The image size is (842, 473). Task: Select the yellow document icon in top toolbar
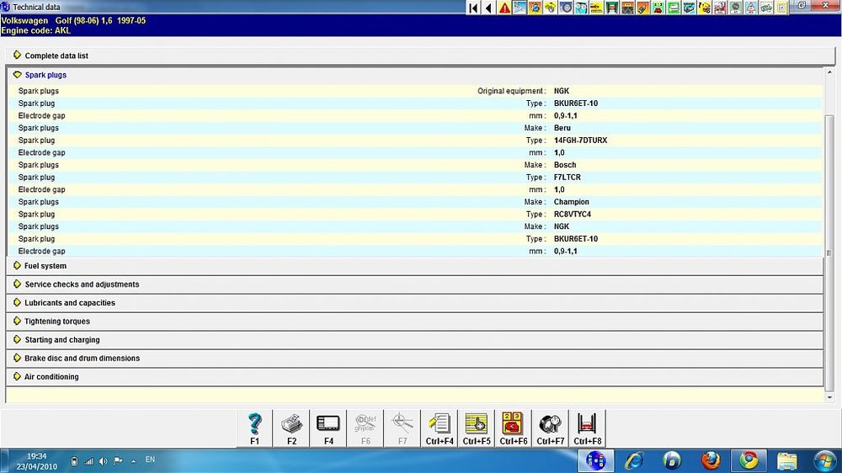[x=781, y=8]
